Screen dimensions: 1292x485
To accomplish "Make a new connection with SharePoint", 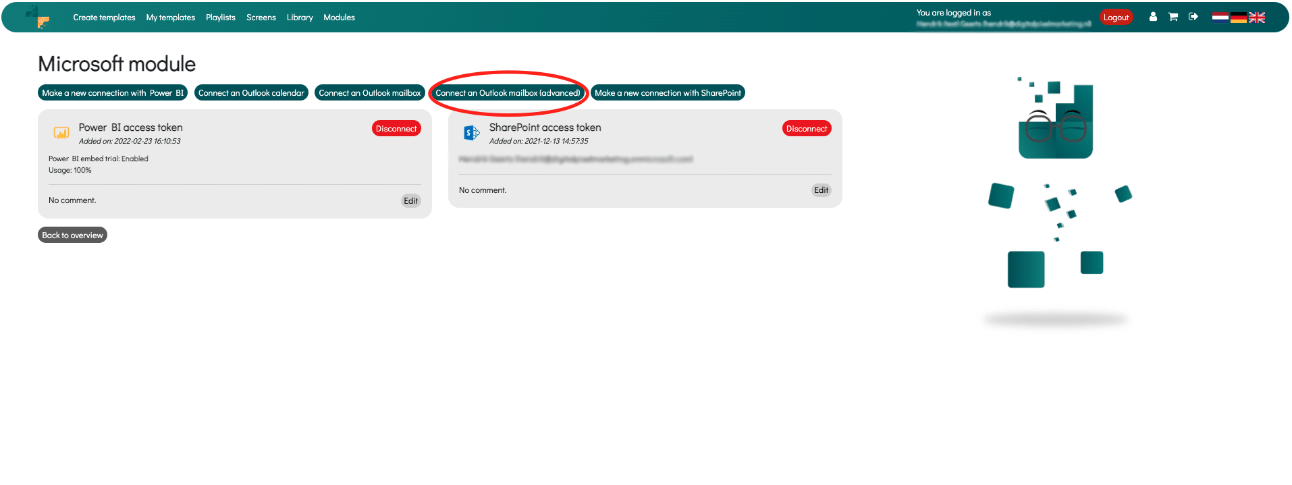I will point(668,93).
